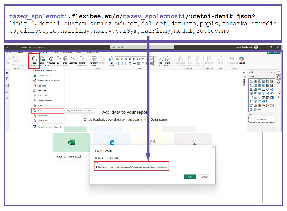Image resolution: width=287 pixels, height=211 pixels.
Task: Select the Python visual icon
Action: click(x=255, y=101)
